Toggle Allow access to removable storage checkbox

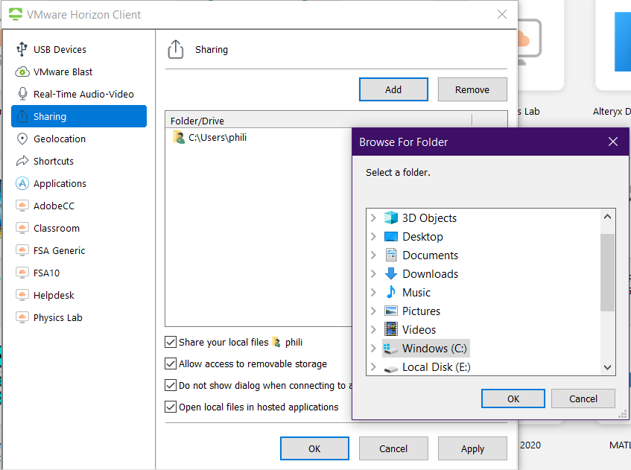click(x=170, y=363)
